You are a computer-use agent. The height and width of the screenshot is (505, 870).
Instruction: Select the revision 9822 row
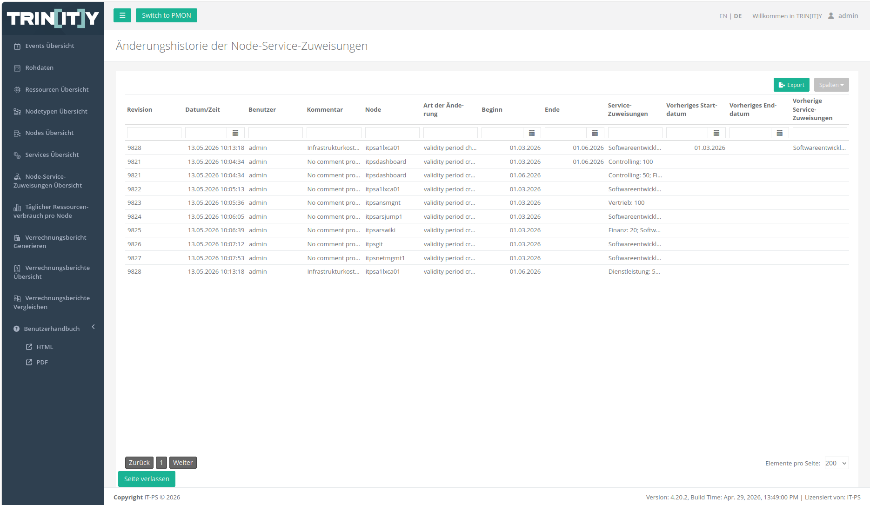coord(487,189)
